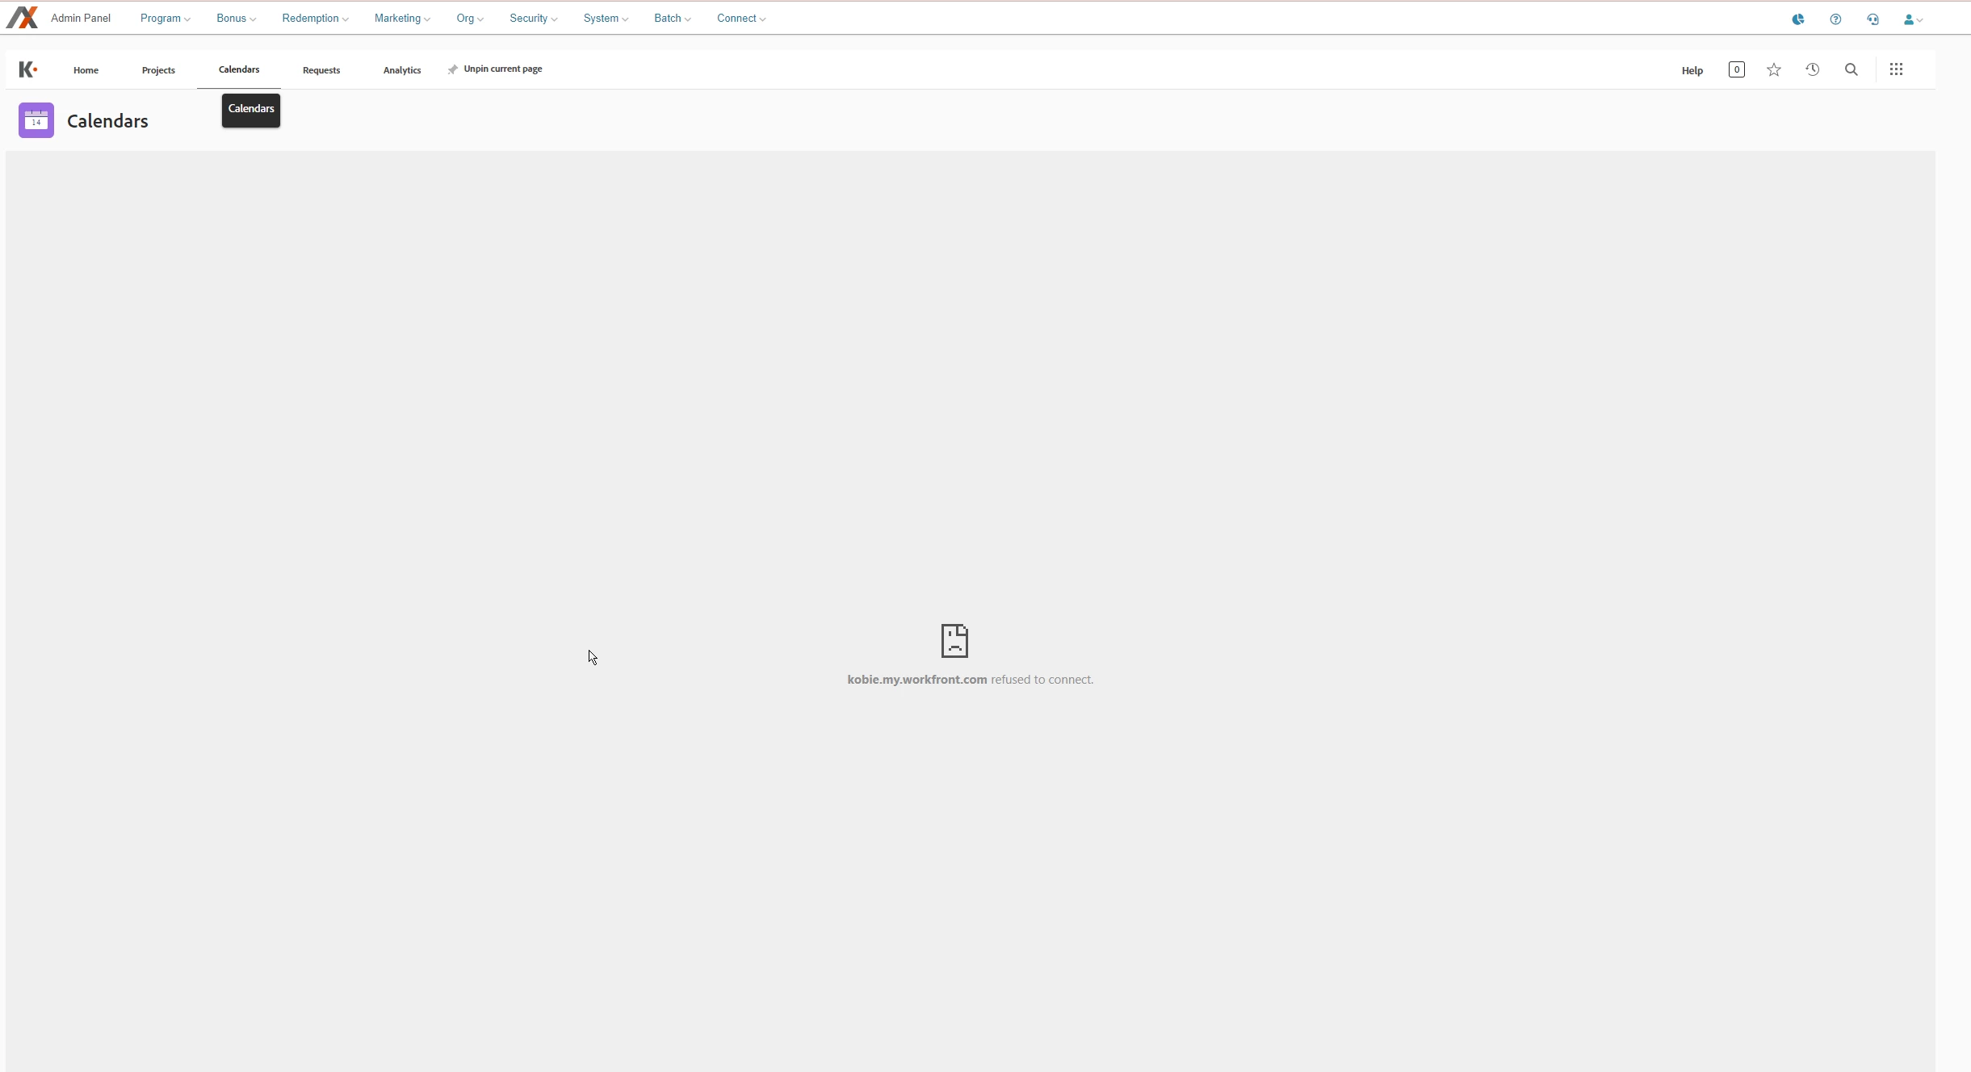Click the search magnifier icon
The width and height of the screenshot is (1971, 1072).
1851,69
